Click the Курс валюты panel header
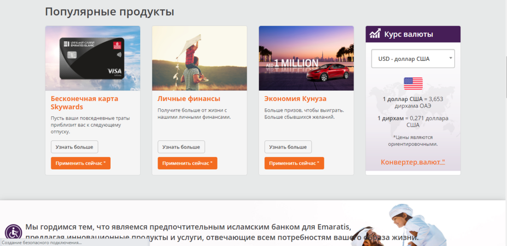This screenshot has height=246, width=507. click(x=413, y=34)
